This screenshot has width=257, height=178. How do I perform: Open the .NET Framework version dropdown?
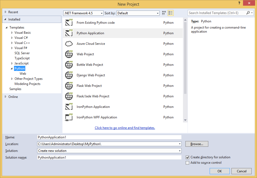click(x=83, y=13)
